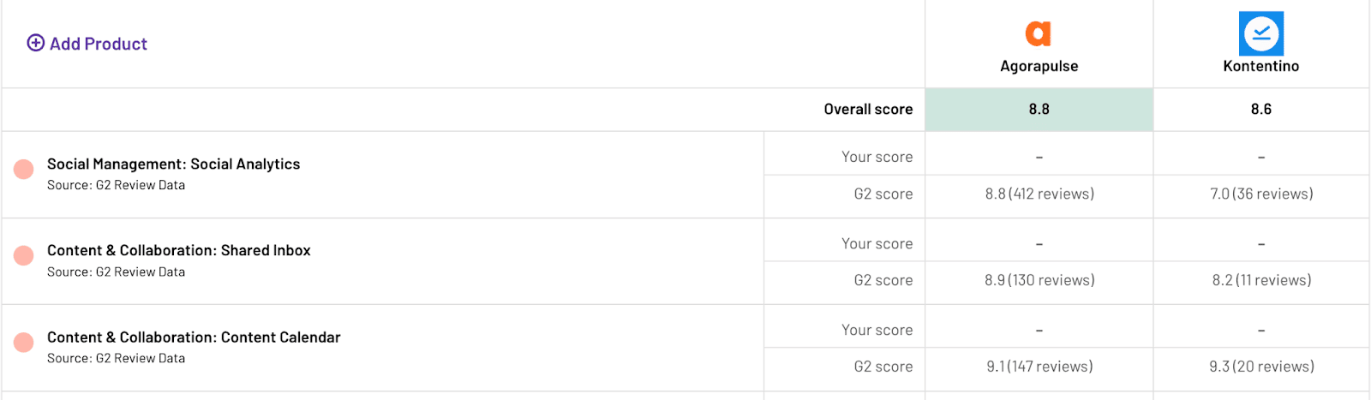Click the Content Calendar pink dot
The height and width of the screenshot is (400, 1371).
pyautogui.click(x=24, y=343)
